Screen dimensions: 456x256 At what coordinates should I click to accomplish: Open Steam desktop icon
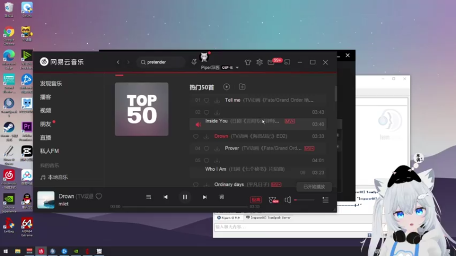[9, 131]
